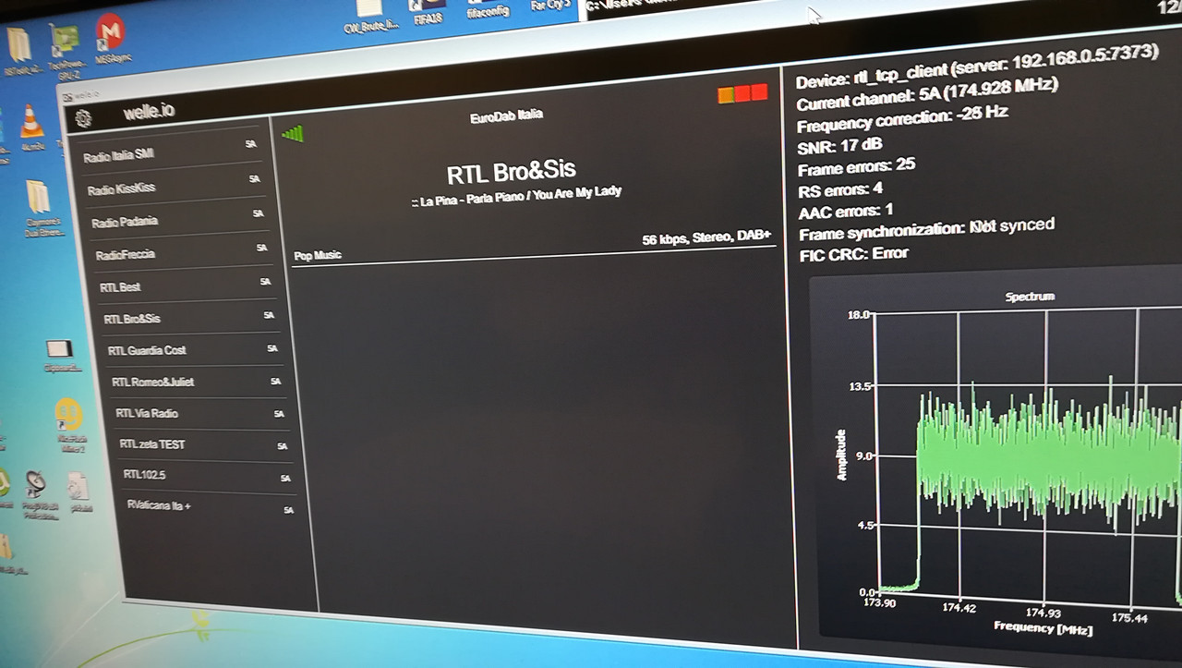
Task: Click the Spectrum chart title
Action: pos(1030,297)
